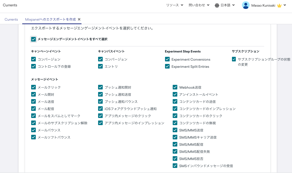This screenshot has height=173, width=292.
Task: Toggle メッセージエンゲージメントイベントをすべて選択 checkbox
Action: click(33, 39)
